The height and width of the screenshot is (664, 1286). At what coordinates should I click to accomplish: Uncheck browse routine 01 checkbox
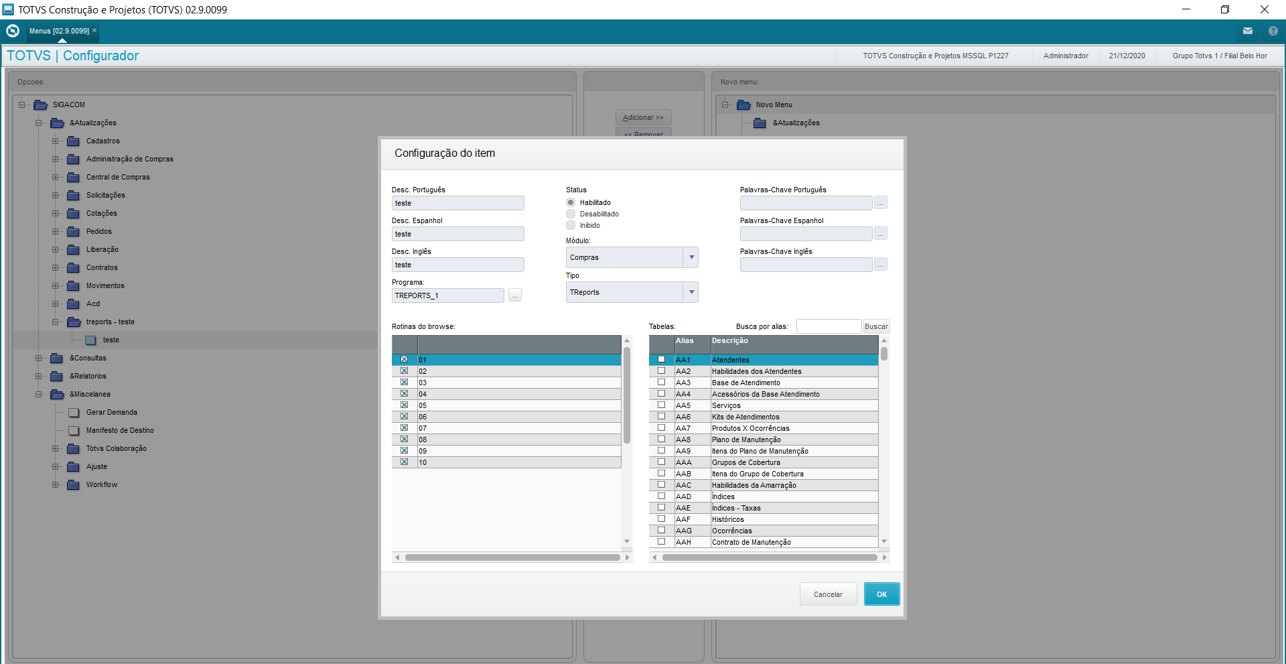404,360
